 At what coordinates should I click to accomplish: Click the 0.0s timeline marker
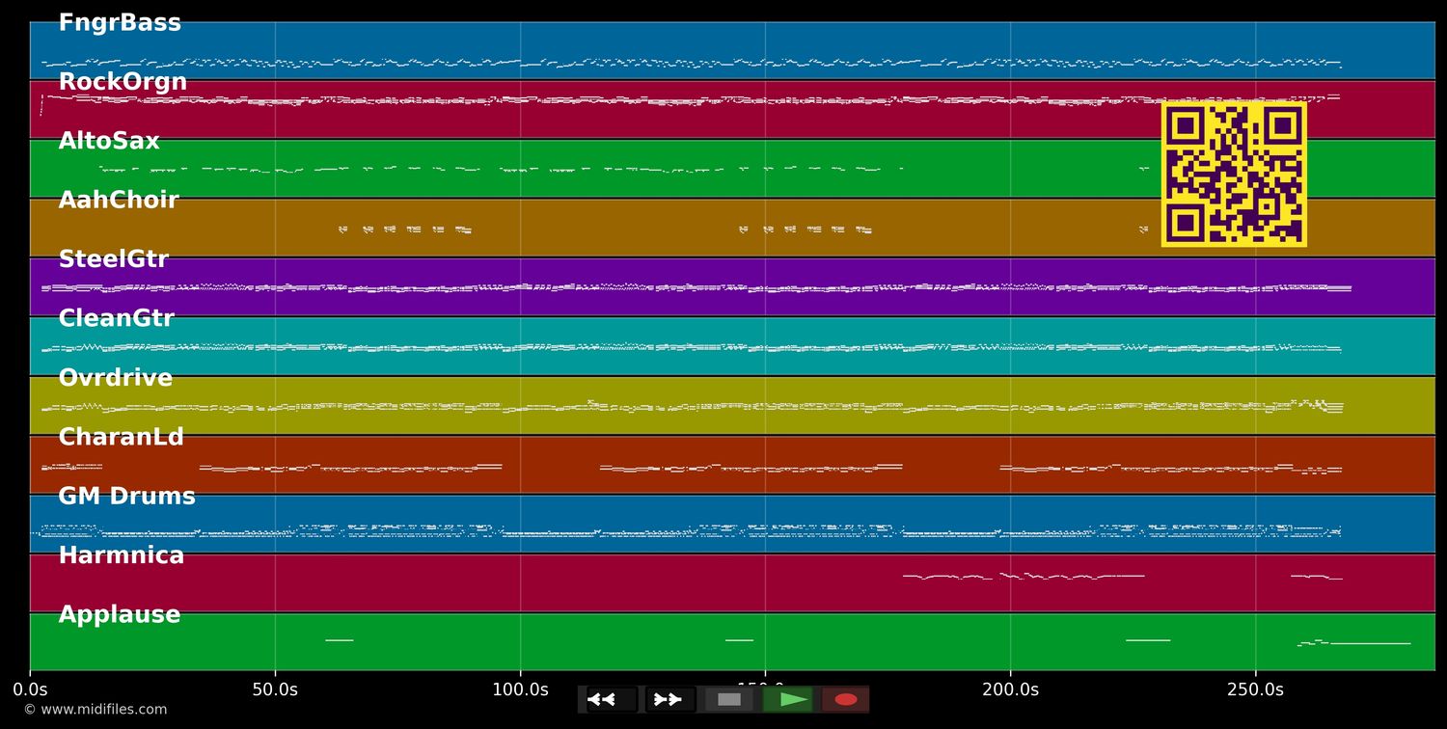[32, 689]
